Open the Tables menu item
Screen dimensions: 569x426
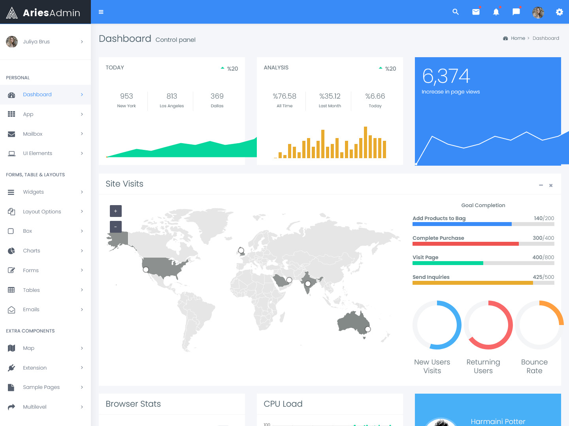click(45, 290)
